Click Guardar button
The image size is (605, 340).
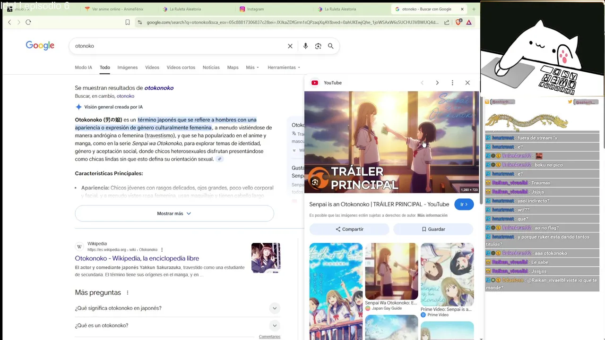tap(433, 229)
